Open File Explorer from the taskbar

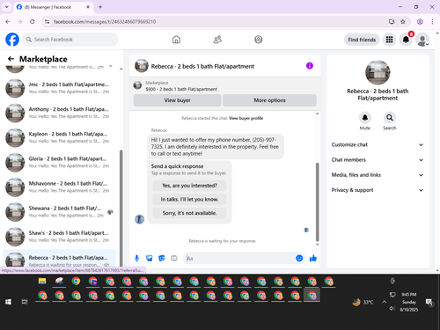[x=42, y=281]
